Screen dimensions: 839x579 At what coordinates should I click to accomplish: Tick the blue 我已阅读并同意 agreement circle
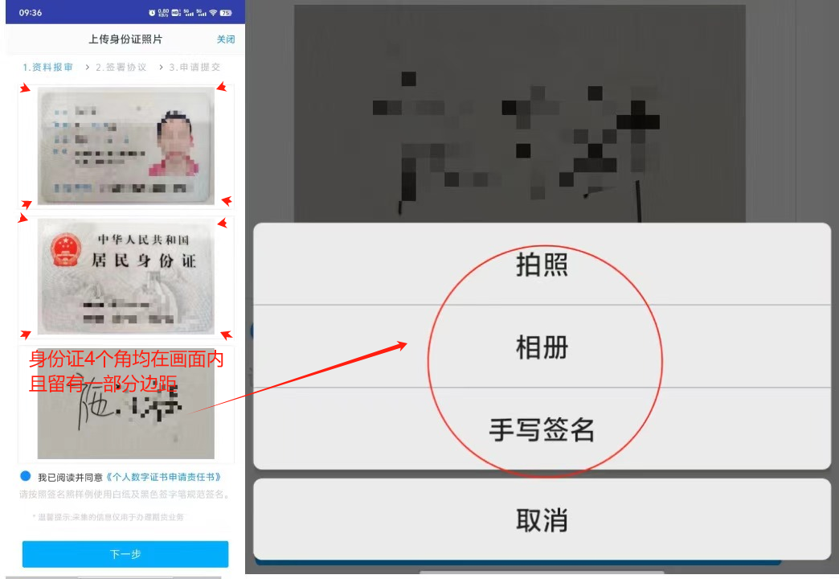[x=26, y=476]
